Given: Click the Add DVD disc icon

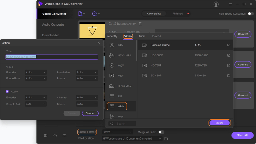Looking at the screenshot, I should (95, 14).
